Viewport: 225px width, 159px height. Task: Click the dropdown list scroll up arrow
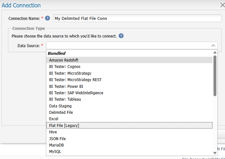tap(215, 53)
